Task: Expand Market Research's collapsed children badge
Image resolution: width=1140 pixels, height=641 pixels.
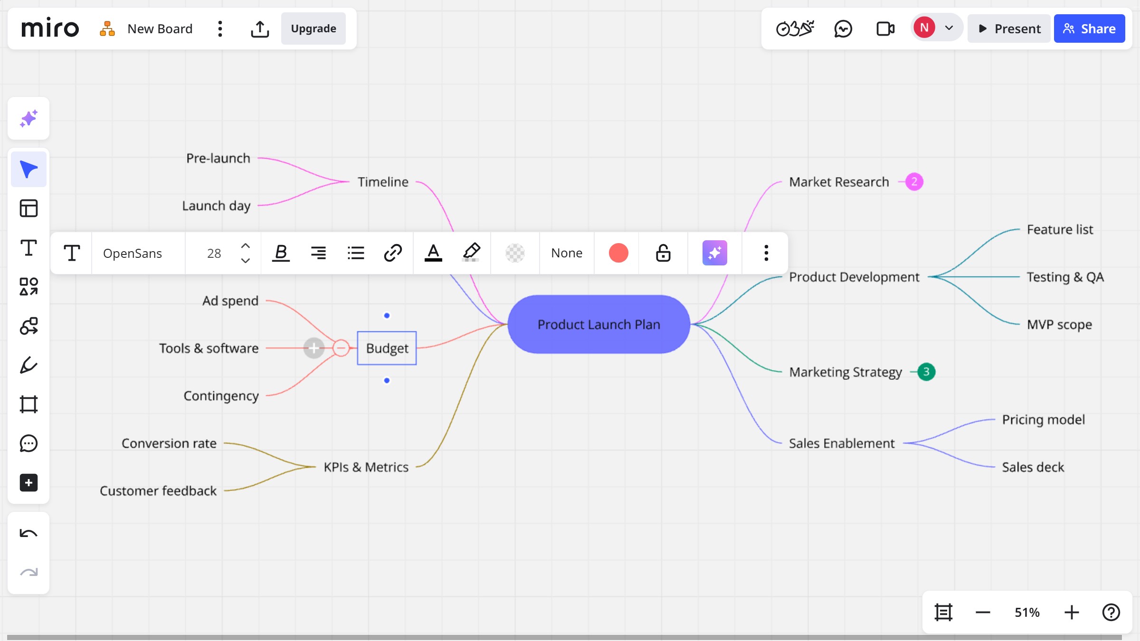Action: (914, 182)
